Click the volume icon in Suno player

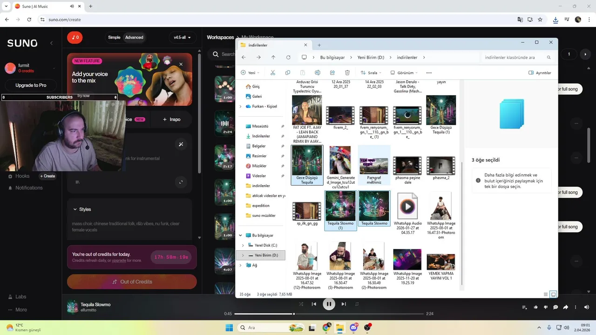(x=586, y=307)
